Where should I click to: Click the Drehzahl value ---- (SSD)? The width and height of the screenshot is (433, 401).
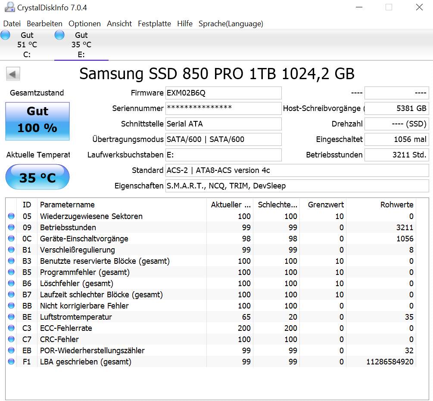(397, 124)
